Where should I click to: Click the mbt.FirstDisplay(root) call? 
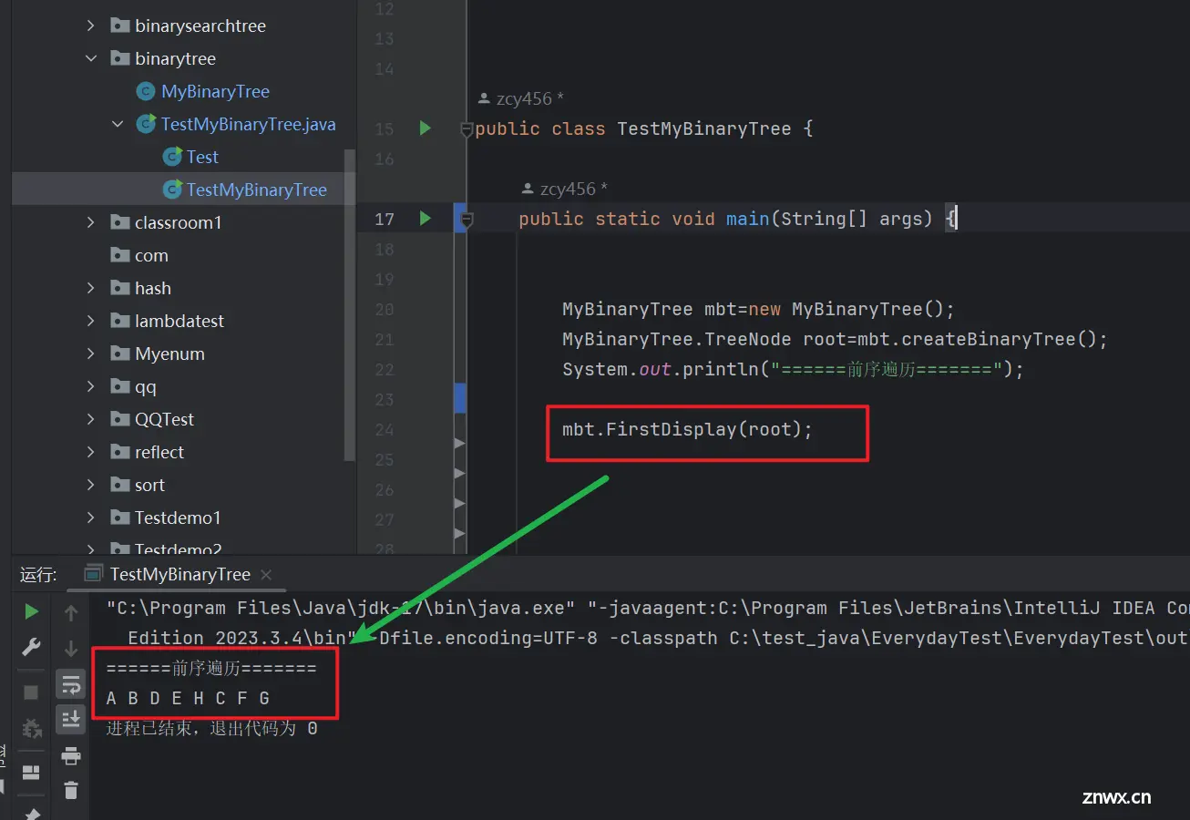coord(687,429)
